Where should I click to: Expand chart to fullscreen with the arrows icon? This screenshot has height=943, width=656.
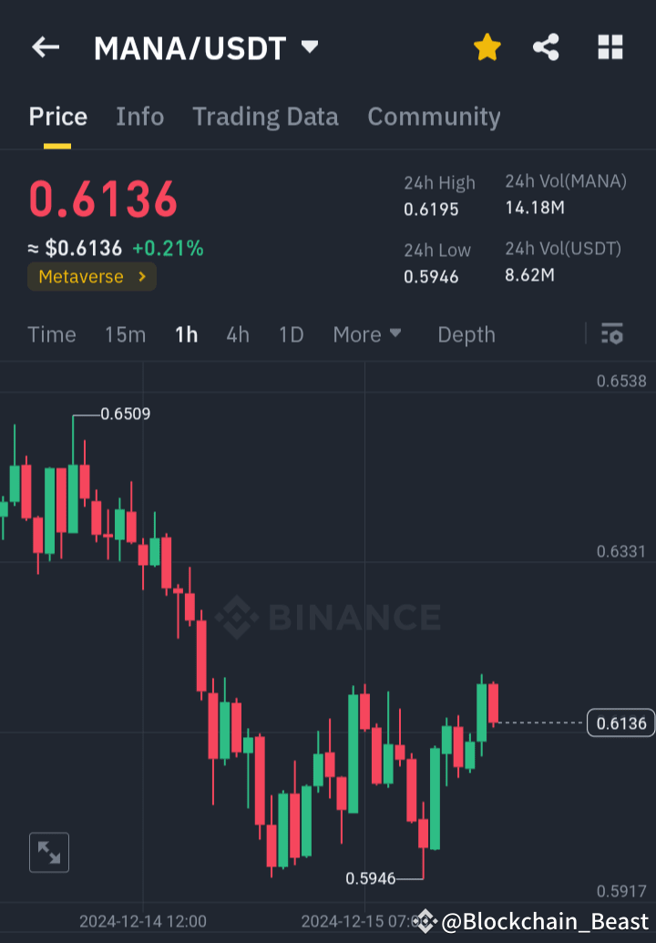tap(48, 852)
